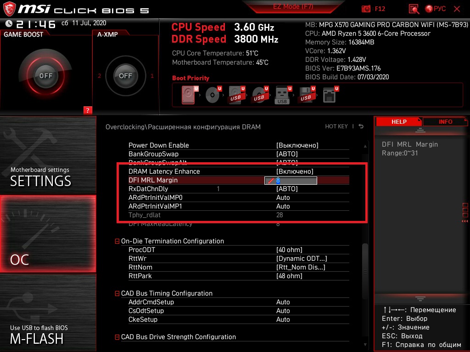Select the RxDatChnDly row label

tap(148, 189)
